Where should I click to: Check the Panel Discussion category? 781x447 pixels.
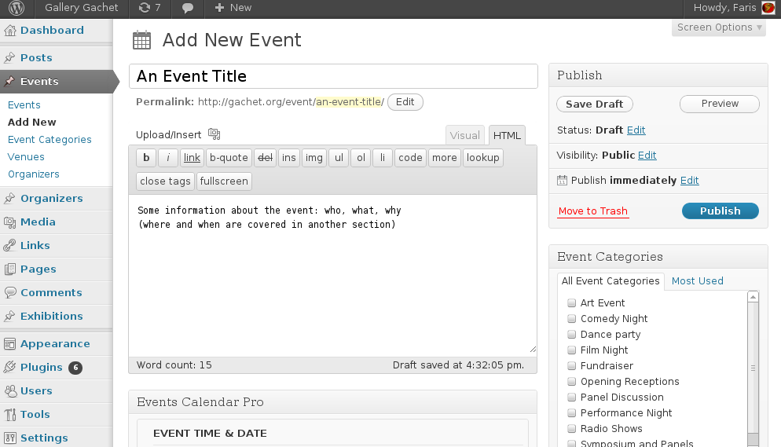[572, 398]
